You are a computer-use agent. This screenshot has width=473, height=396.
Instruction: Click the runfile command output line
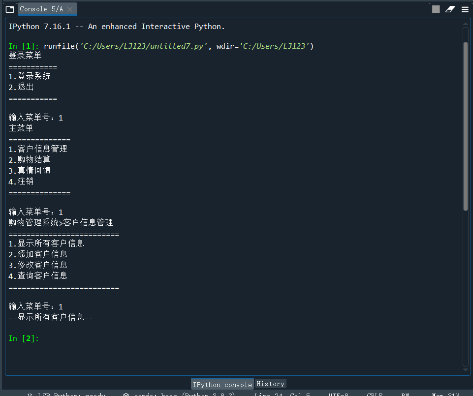[162, 45]
